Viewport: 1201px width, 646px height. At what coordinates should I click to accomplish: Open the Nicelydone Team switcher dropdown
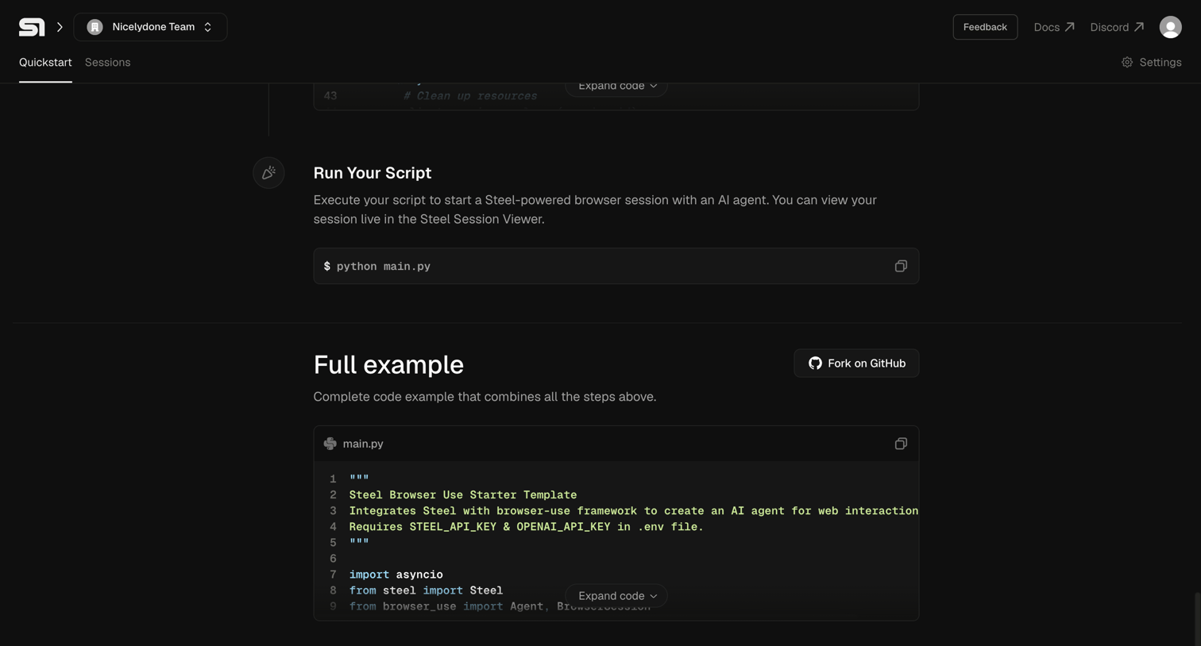click(x=150, y=27)
